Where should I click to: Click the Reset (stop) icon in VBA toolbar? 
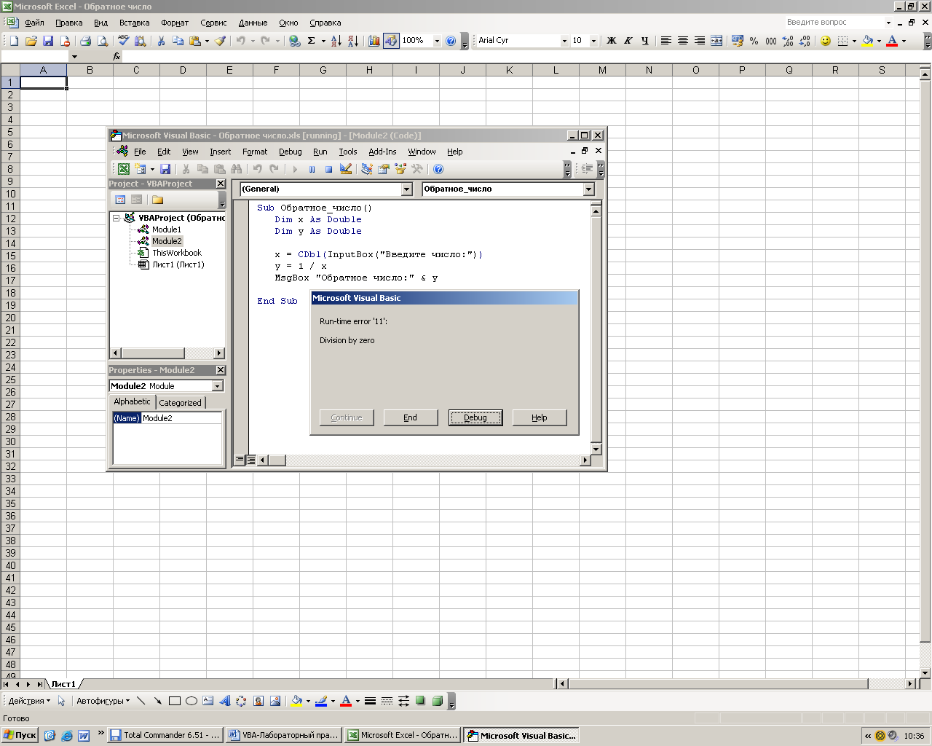(328, 169)
